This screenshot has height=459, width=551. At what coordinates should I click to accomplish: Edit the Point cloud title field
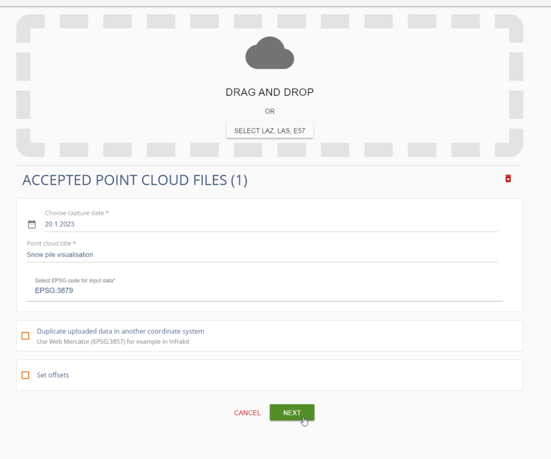click(262, 255)
